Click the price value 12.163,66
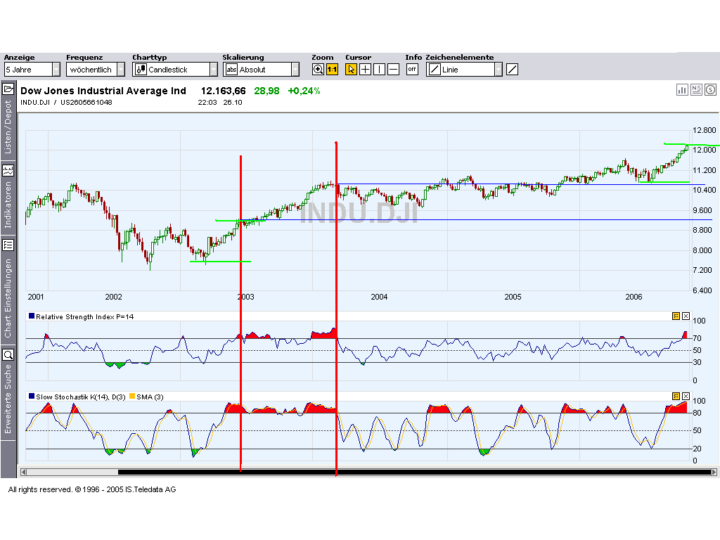720x540 pixels. click(x=223, y=91)
